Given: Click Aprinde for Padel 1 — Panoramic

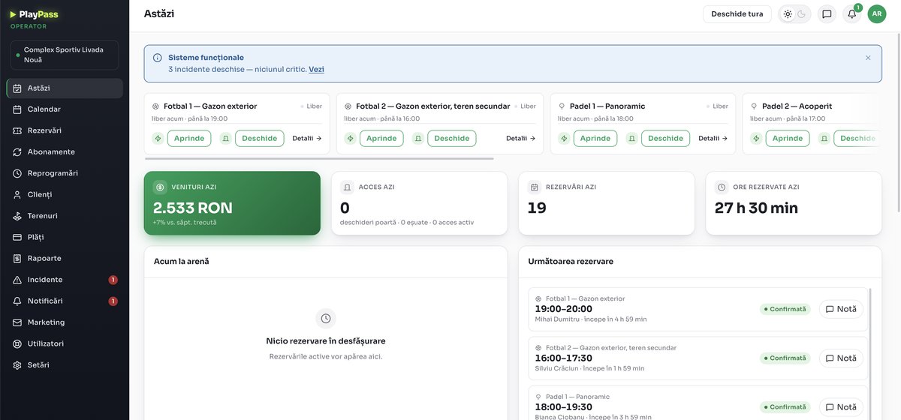Looking at the screenshot, I should pyautogui.click(x=595, y=138).
